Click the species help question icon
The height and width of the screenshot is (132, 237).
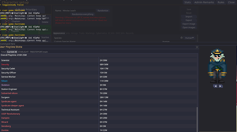click(x=182, y=38)
